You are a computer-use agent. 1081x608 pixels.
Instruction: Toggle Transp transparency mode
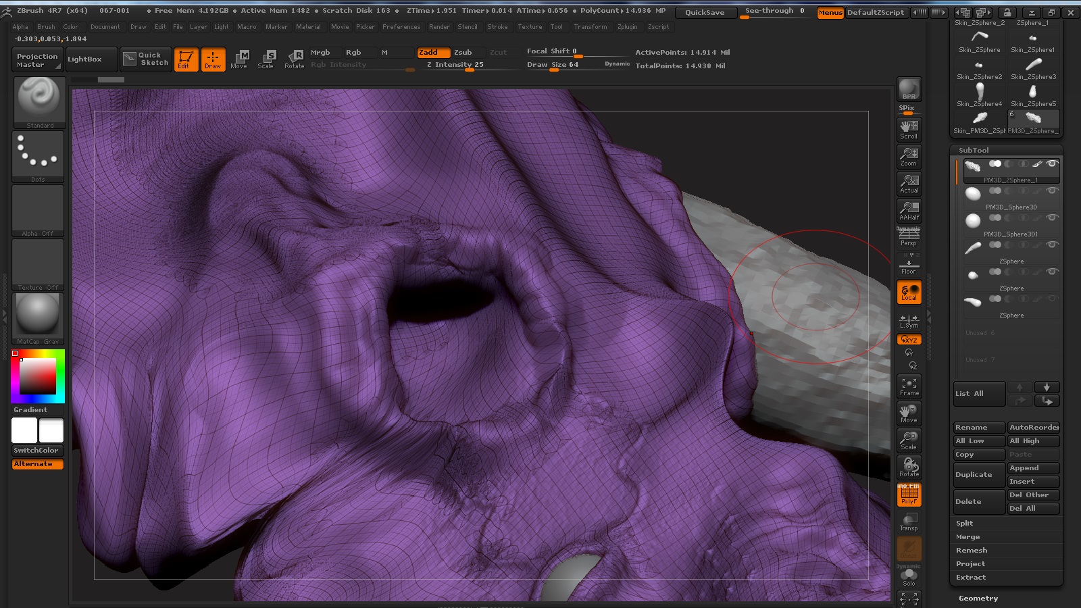click(x=909, y=522)
